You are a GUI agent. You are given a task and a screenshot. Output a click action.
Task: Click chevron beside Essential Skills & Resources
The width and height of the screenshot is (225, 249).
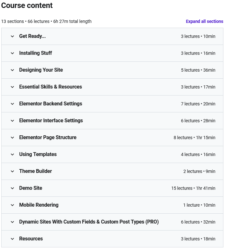pyautogui.click(x=12, y=87)
